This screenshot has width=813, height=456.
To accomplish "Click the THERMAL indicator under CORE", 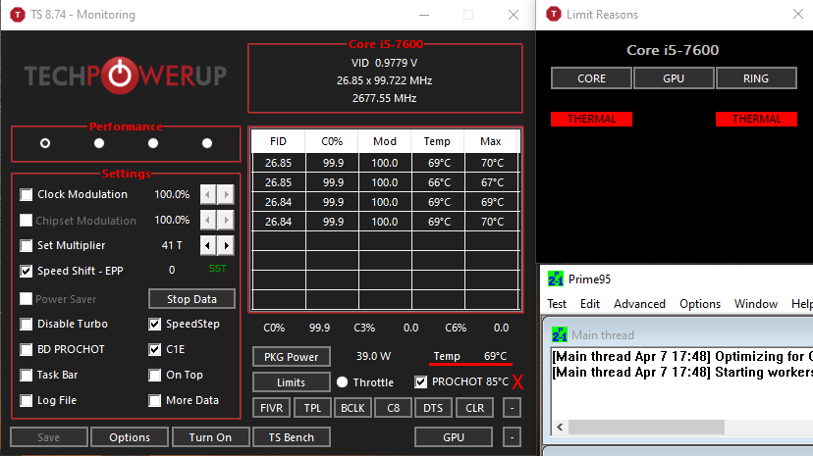I will [592, 119].
